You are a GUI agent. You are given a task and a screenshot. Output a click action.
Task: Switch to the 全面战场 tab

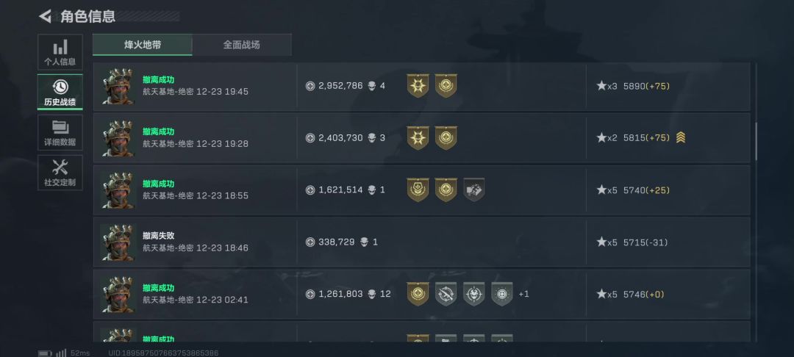(242, 45)
